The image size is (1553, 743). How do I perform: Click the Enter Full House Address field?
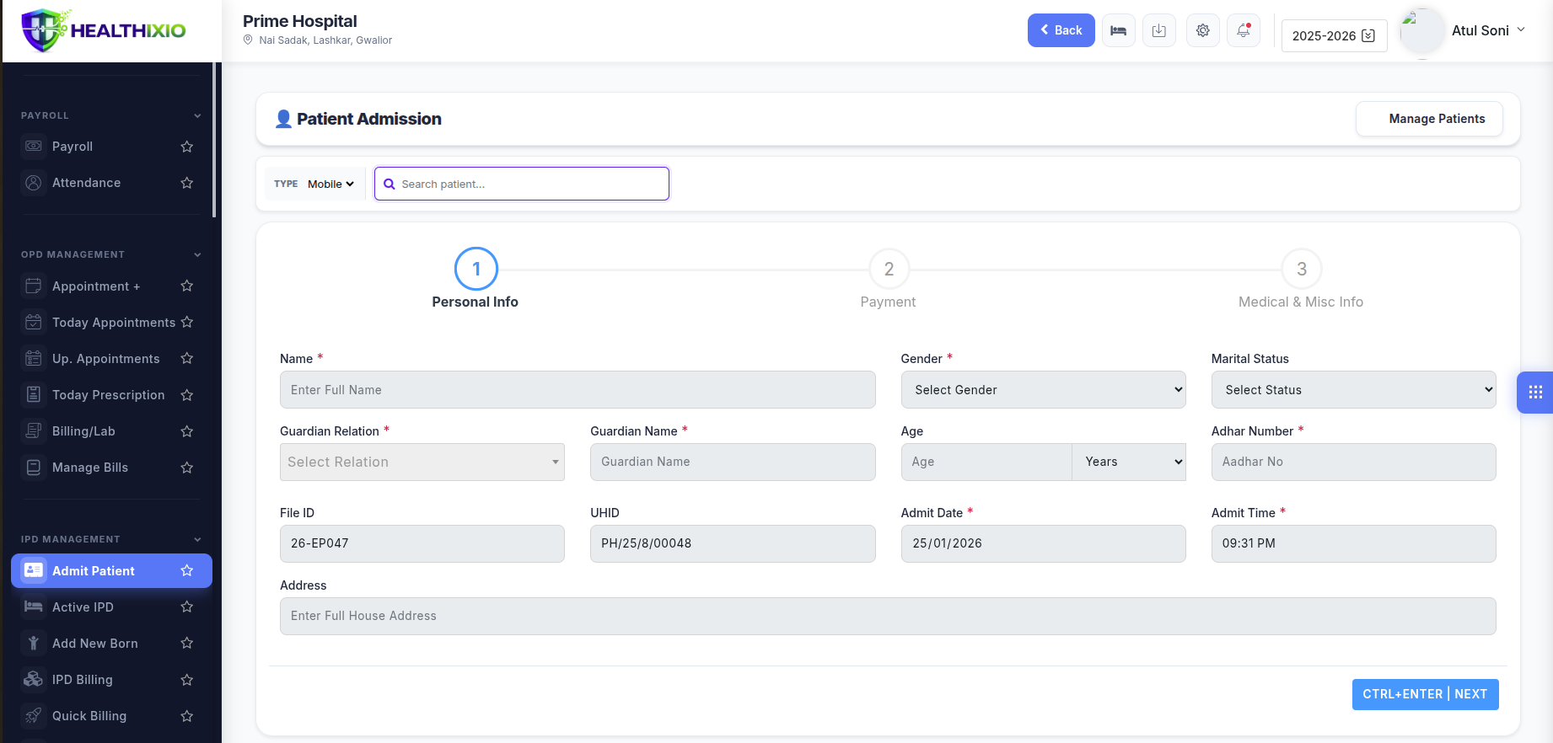(x=888, y=617)
